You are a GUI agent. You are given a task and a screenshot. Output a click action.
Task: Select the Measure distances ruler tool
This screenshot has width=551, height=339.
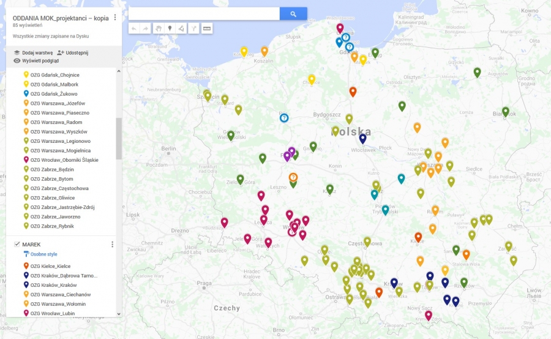(207, 29)
